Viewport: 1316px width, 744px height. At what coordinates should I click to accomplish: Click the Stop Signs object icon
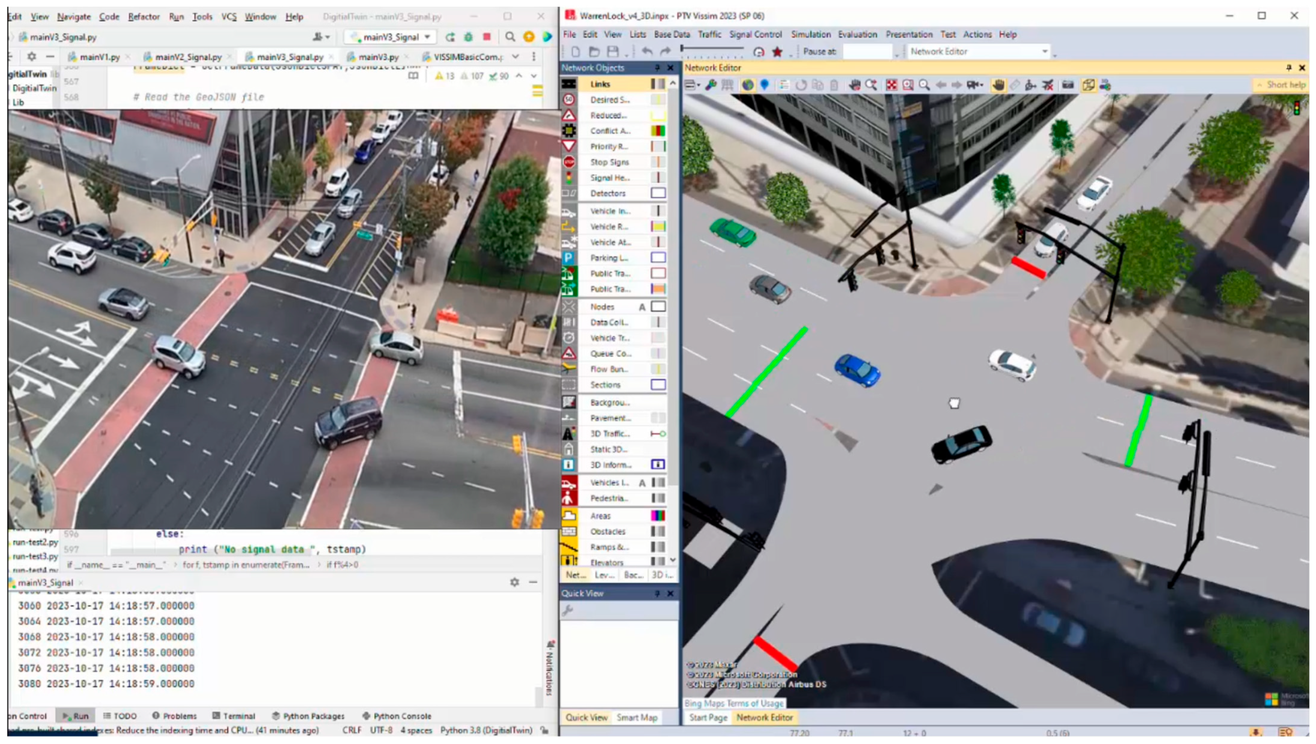569,162
